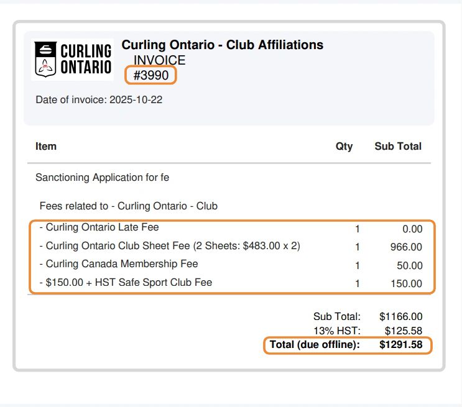Click the 'Fees related to' heading line
This screenshot has height=407, width=462.
[128, 206]
